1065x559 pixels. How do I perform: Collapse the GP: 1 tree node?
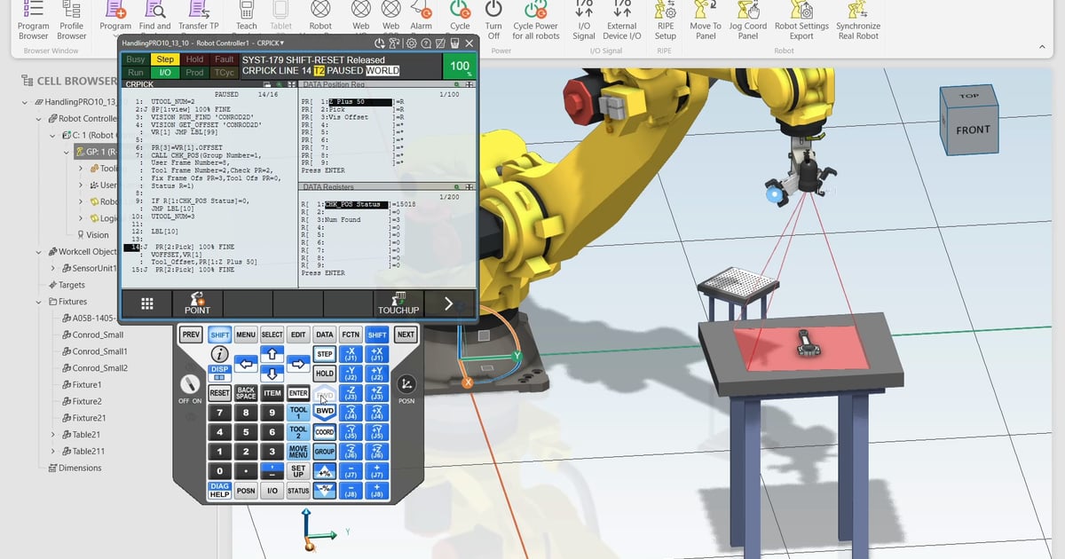[66, 152]
